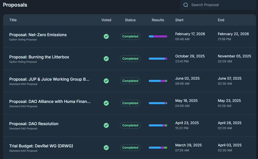Click end date May 23, 2025

[229, 101]
